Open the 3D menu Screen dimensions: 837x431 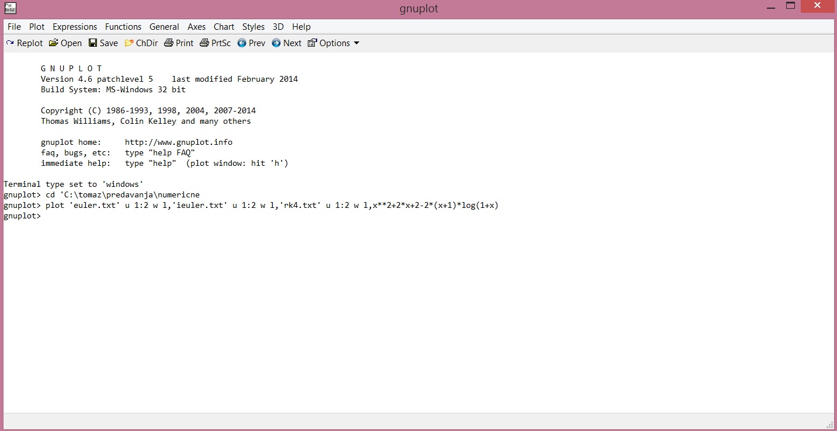point(278,27)
